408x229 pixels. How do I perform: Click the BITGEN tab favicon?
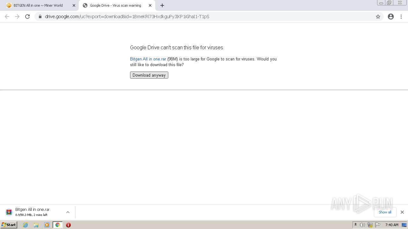(x=9, y=5)
